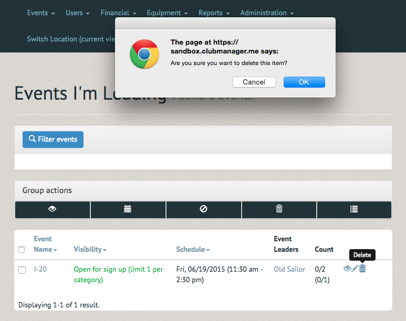Click the 'Open for sign up' visibility text
Viewport: 406px width, 321px height.
[118, 274]
